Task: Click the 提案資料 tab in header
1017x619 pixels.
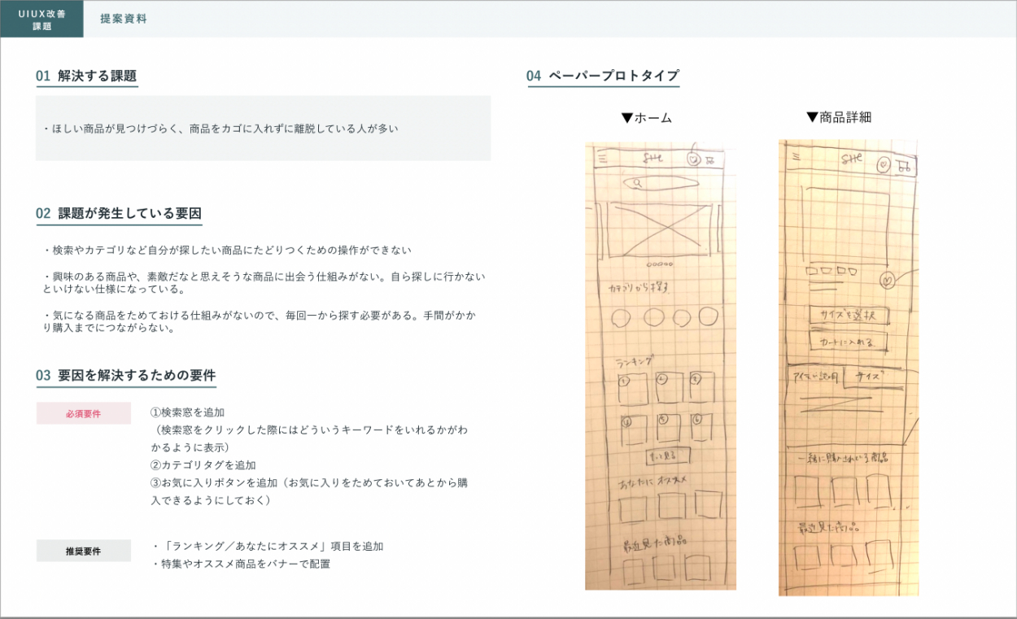Action: point(124,19)
